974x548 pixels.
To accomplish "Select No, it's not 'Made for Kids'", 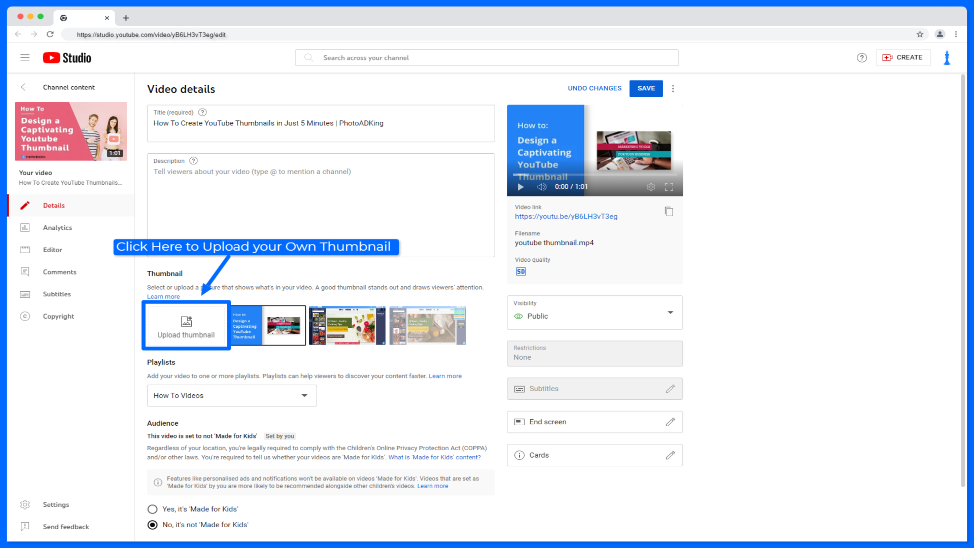I will pyautogui.click(x=152, y=525).
